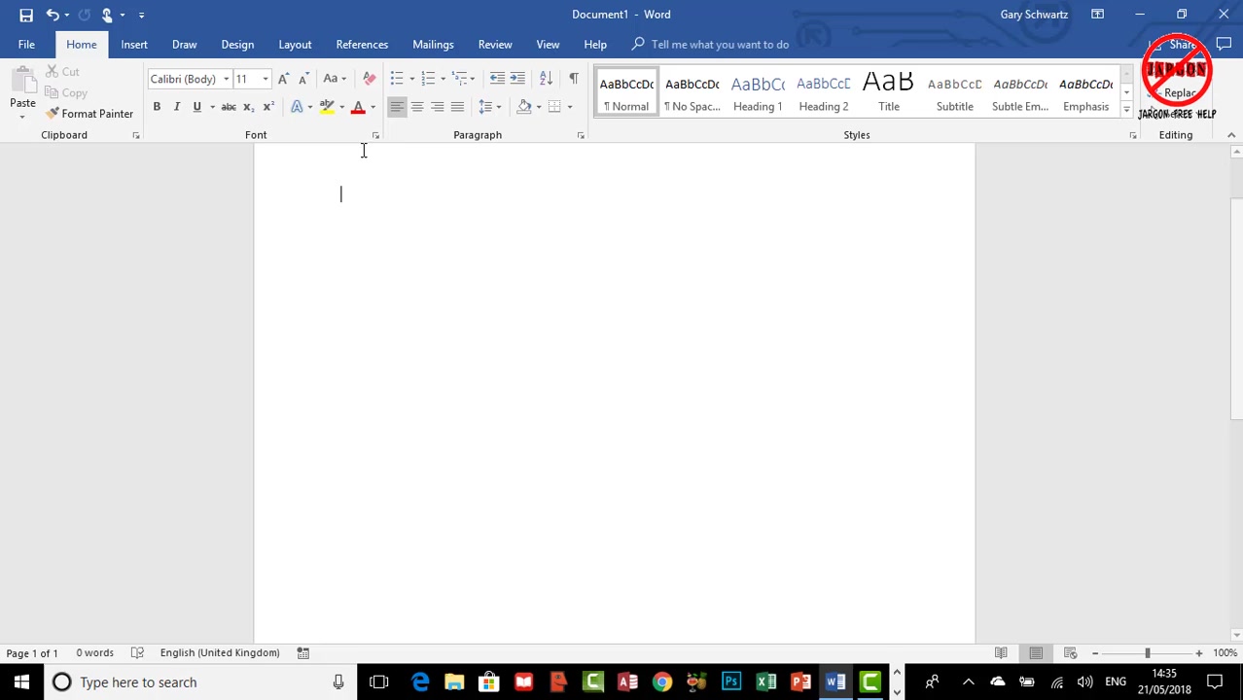Open the Review ribbon tab
Screen dimensions: 1243x700
pos(494,44)
